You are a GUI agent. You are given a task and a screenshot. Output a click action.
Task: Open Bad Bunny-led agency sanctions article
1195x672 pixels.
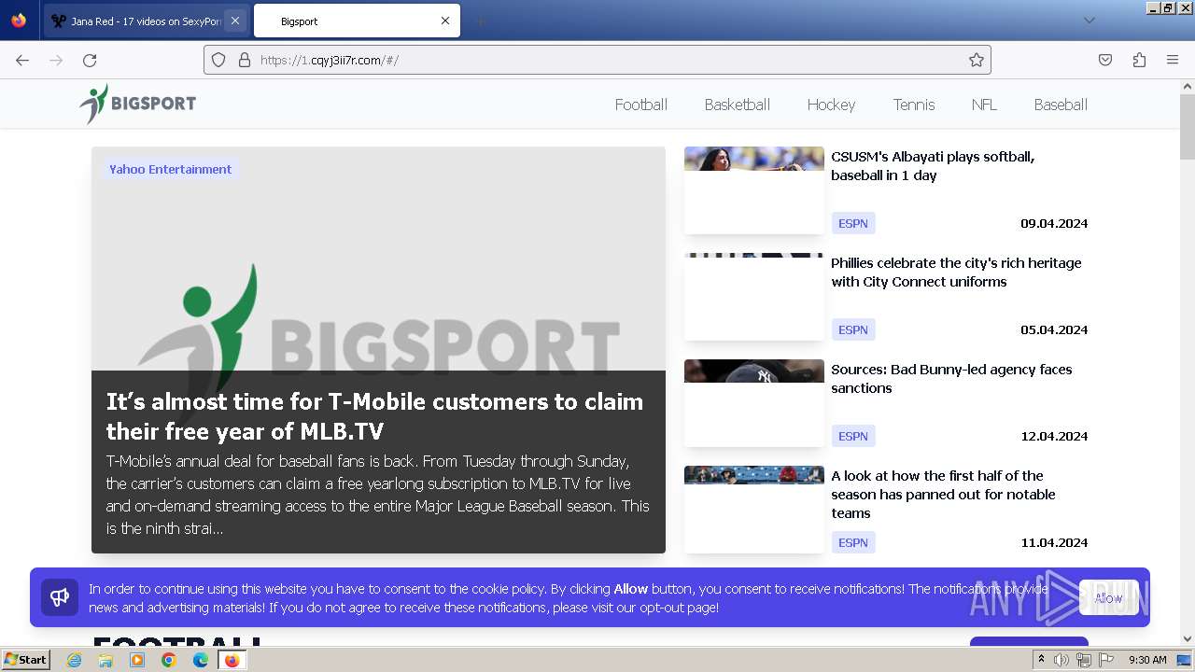tap(951, 379)
